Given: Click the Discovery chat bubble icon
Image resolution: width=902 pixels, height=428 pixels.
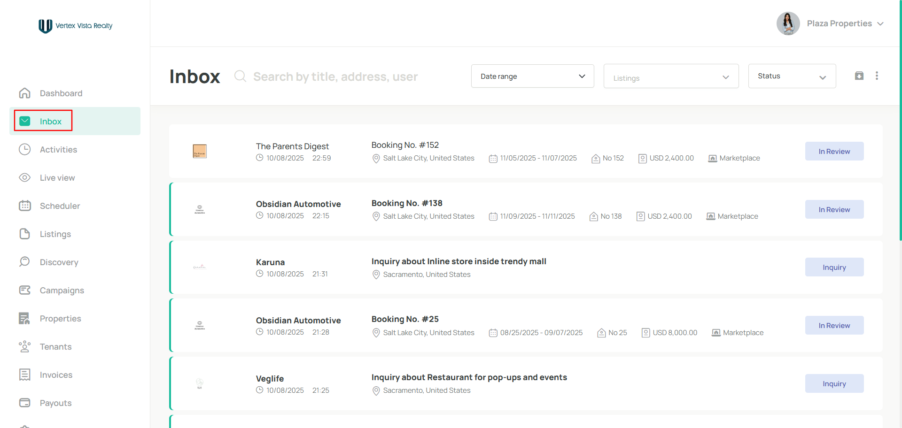Looking at the screenshot, I should point(24,262).
